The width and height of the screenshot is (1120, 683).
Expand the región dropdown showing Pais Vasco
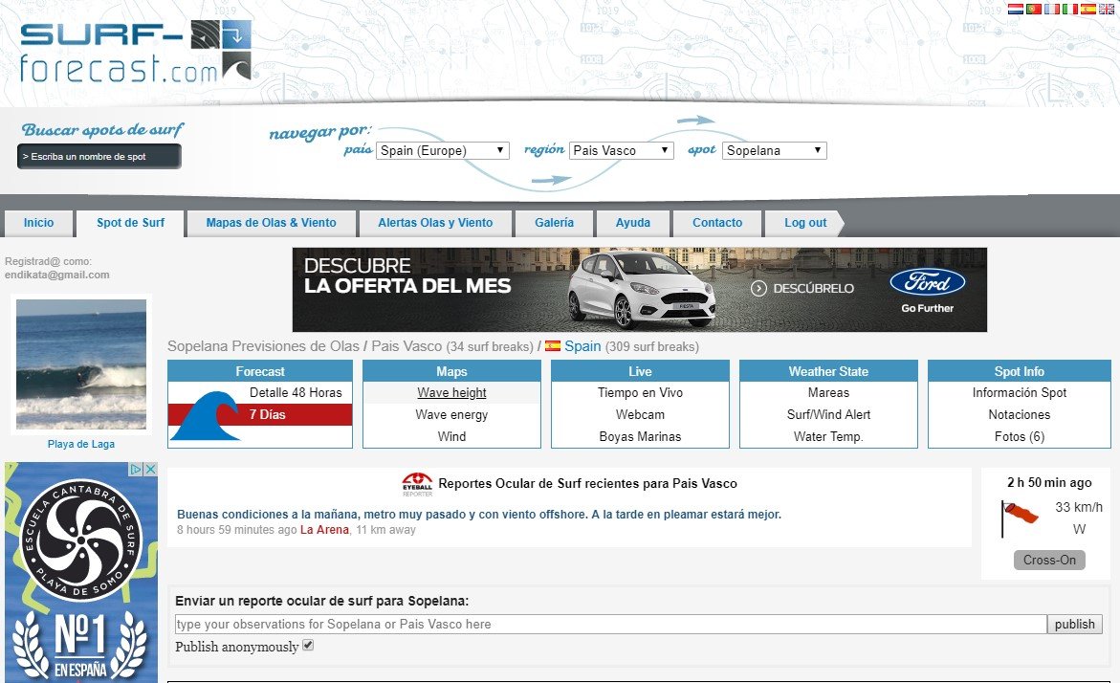click(x=622, y=150)
